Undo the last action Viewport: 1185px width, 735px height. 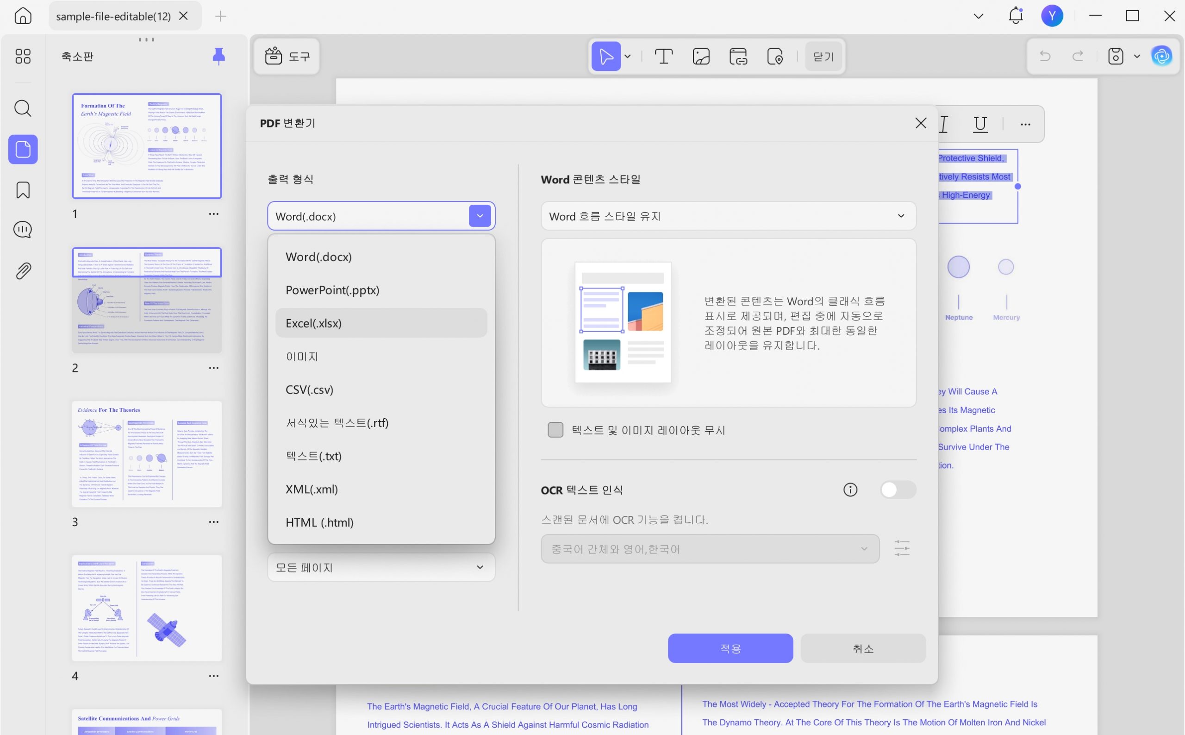1045,57
